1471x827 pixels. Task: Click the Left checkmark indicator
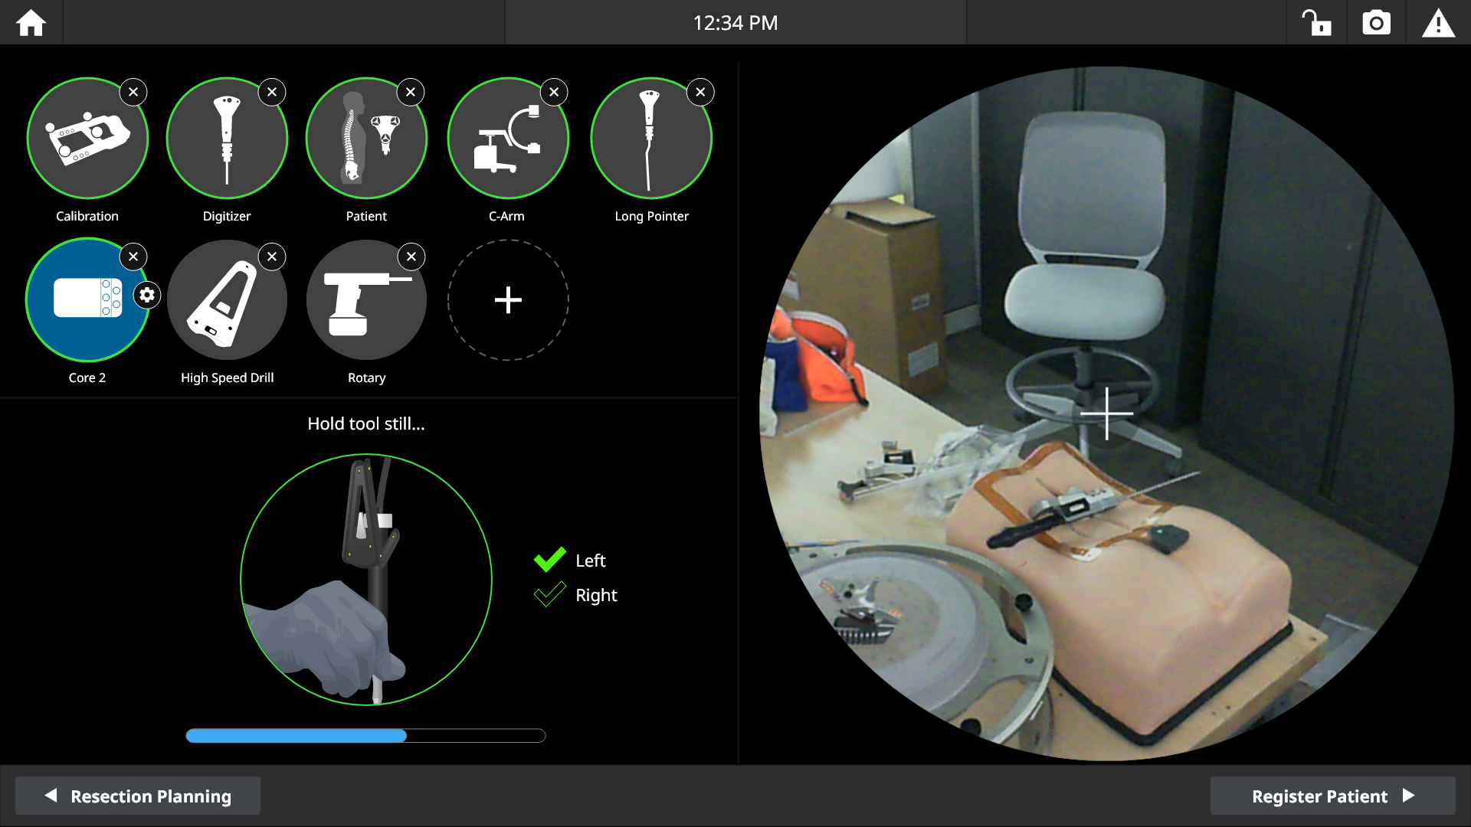[x=550, y=560]
